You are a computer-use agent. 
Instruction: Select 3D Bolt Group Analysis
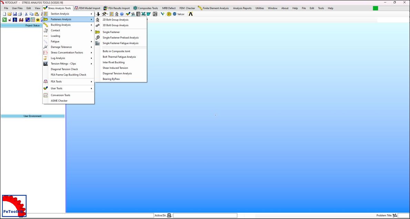121,25
